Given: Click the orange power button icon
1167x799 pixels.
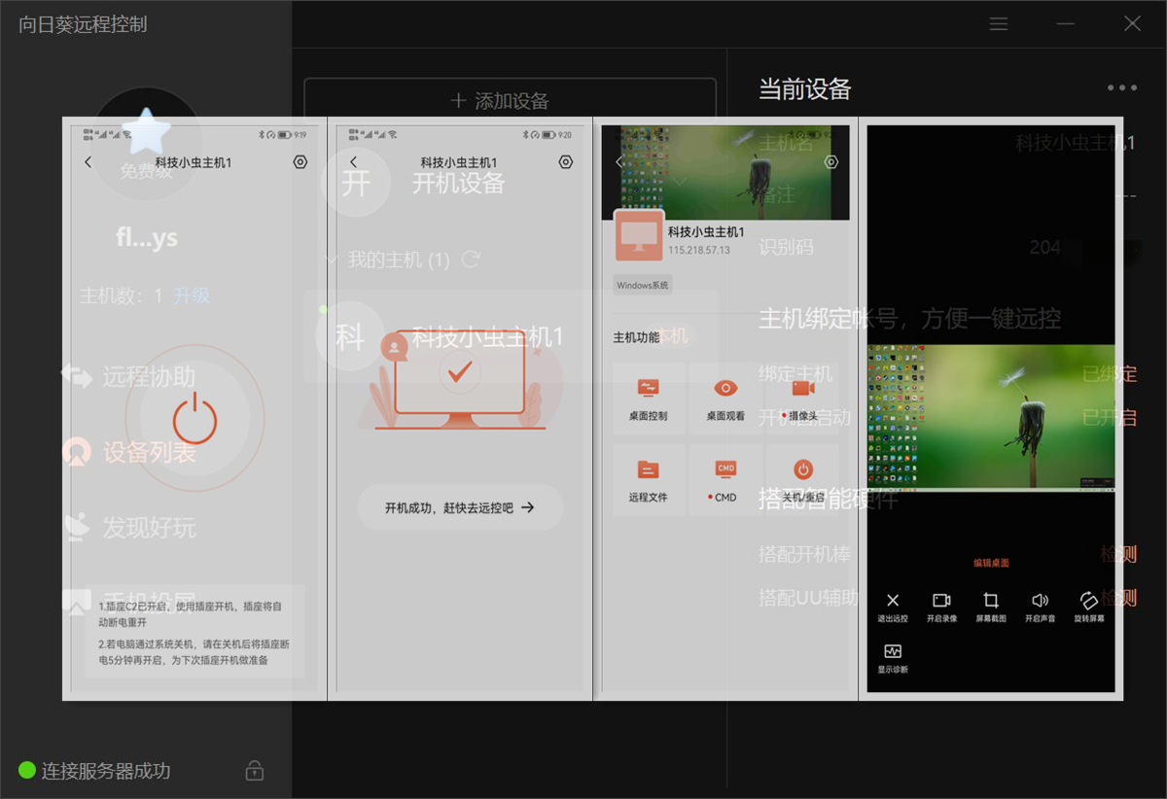Looking at the screenshot, I should (x=194, y=419).
